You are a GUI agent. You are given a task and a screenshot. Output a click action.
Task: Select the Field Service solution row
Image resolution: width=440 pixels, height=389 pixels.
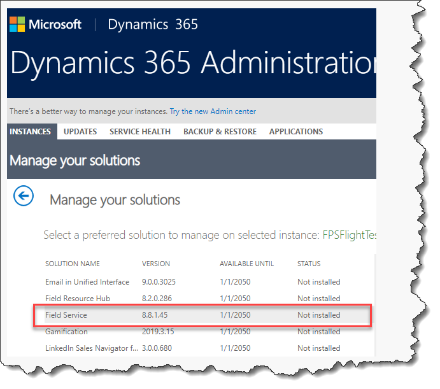66,315
